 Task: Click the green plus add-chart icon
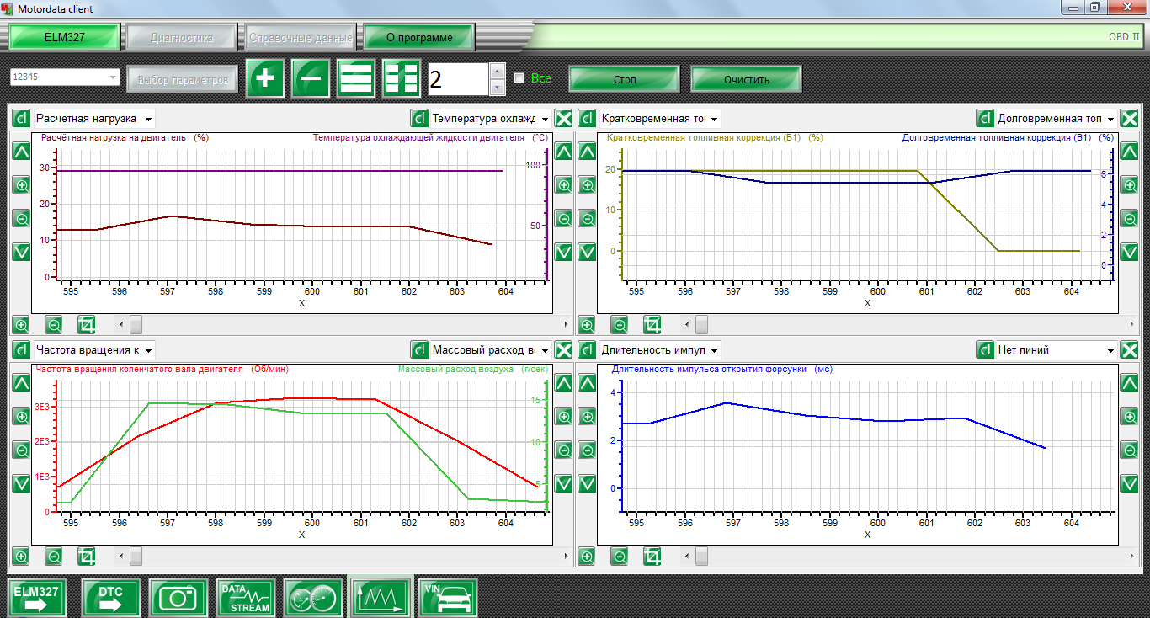point(265,79)
